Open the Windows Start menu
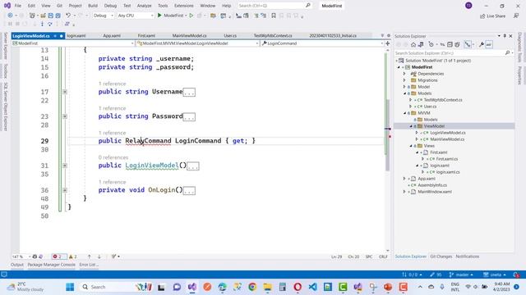The image size is (526, 295). point(70,287)
